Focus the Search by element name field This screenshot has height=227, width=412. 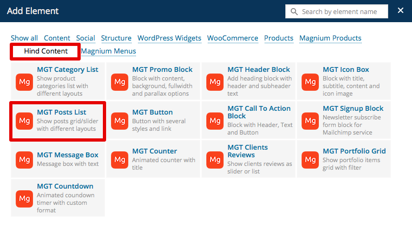coord(342,11)
